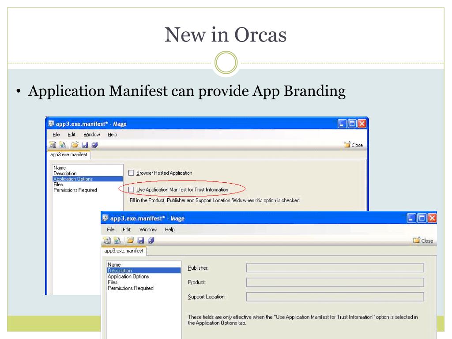This screenshot has height=339, width=452.
Task: Click Save floppy icon in back Mage window
Action: click(x=85, y=145)
